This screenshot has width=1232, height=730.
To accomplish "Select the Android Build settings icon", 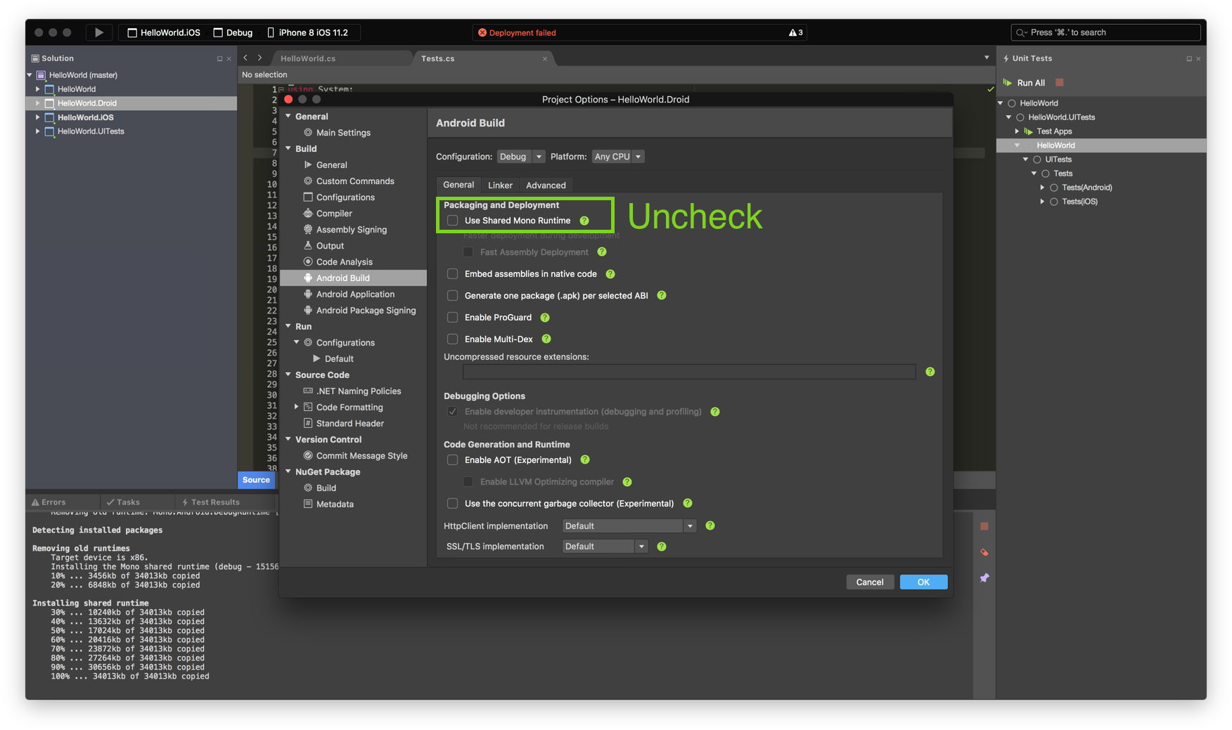I will pyautogui.click(x=309, y=278).
